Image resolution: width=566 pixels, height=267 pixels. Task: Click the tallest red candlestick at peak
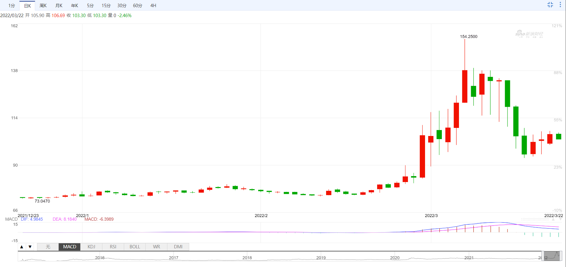[x=465, y=86]
